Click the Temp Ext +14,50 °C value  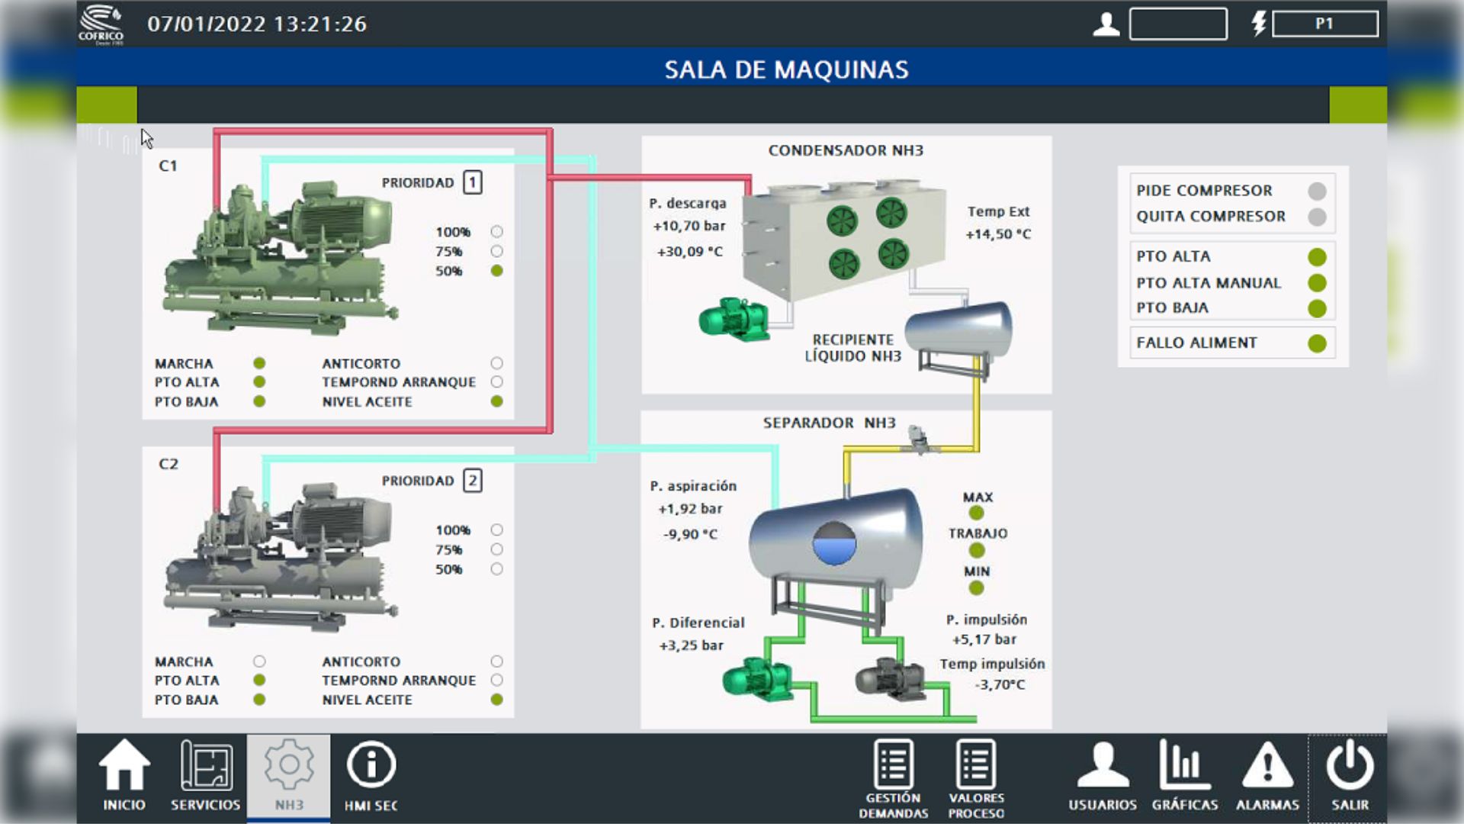click(998, 235)
